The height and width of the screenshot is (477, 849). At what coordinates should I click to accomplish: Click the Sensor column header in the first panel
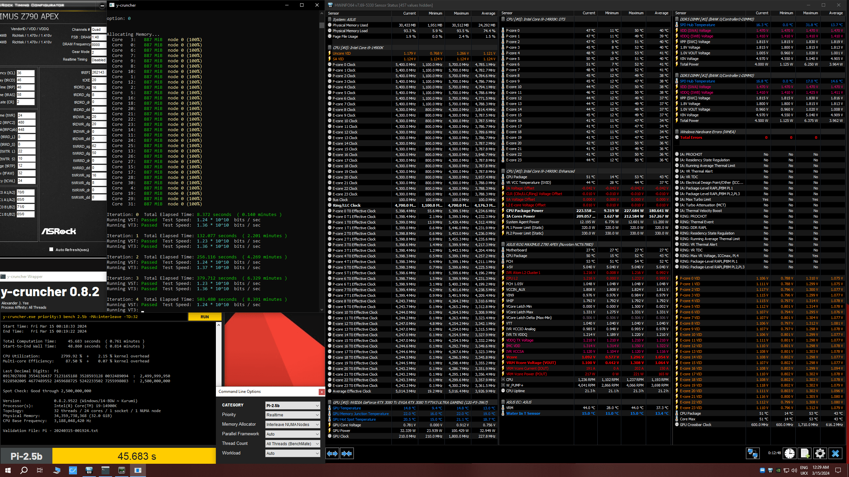point(359,13)
